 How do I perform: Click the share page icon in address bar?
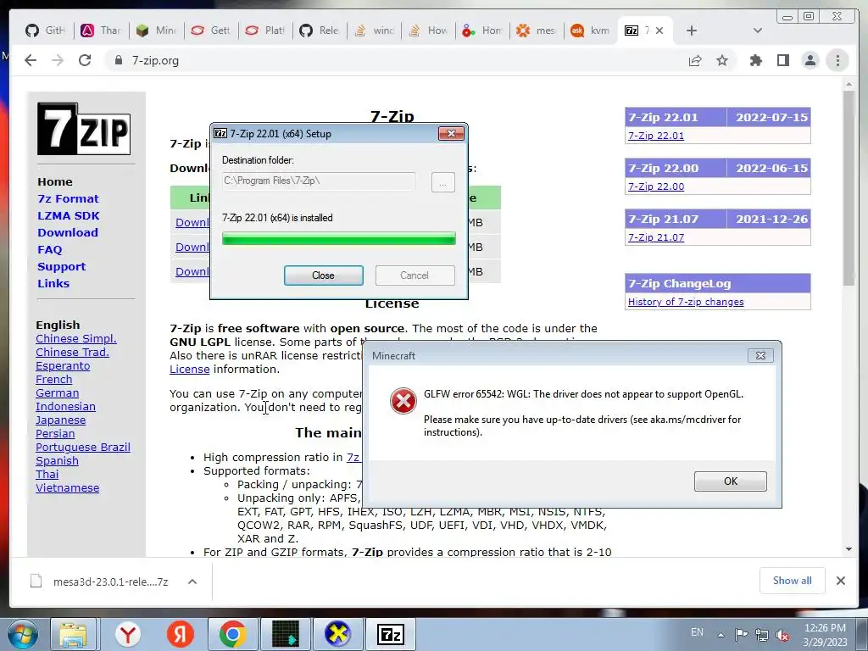point(695,60)
